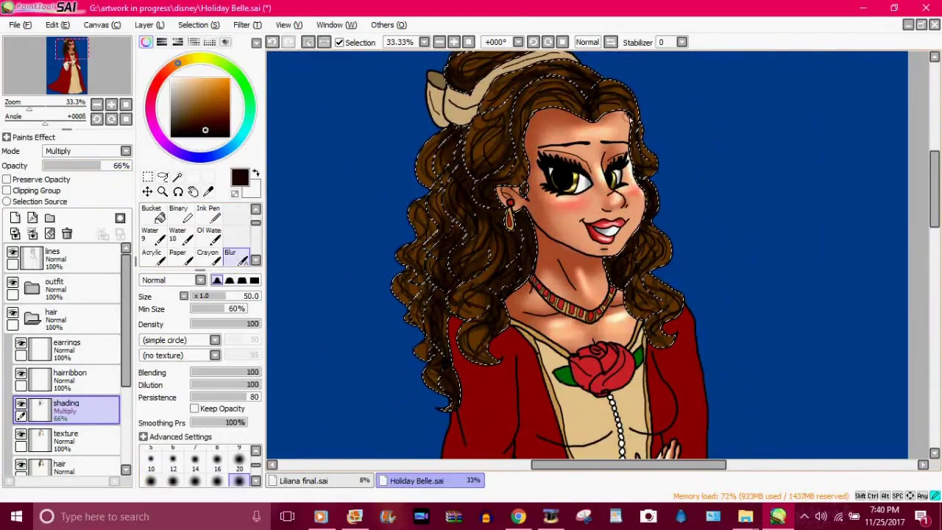Open the rotation angle dropdown
The image size is (942, 530).
coord(518,42)
